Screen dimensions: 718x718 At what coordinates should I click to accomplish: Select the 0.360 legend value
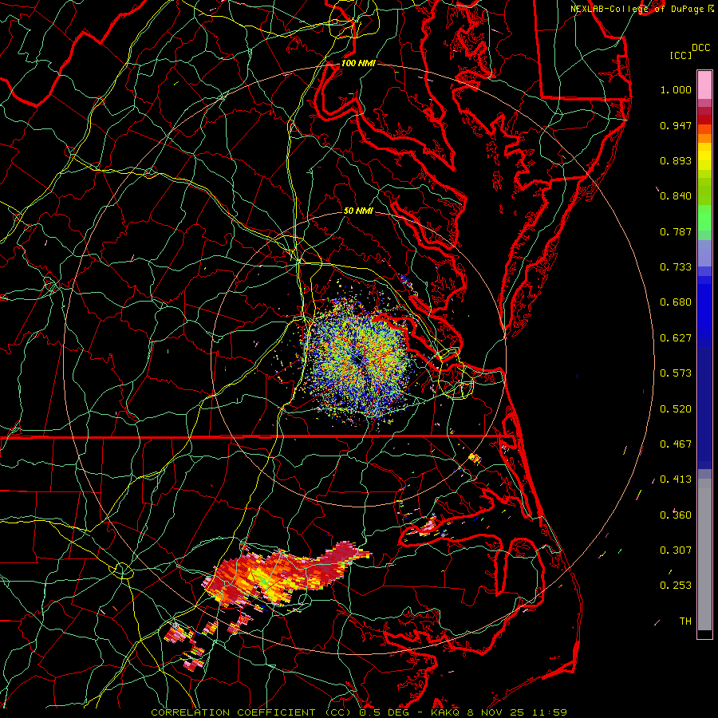676,515
